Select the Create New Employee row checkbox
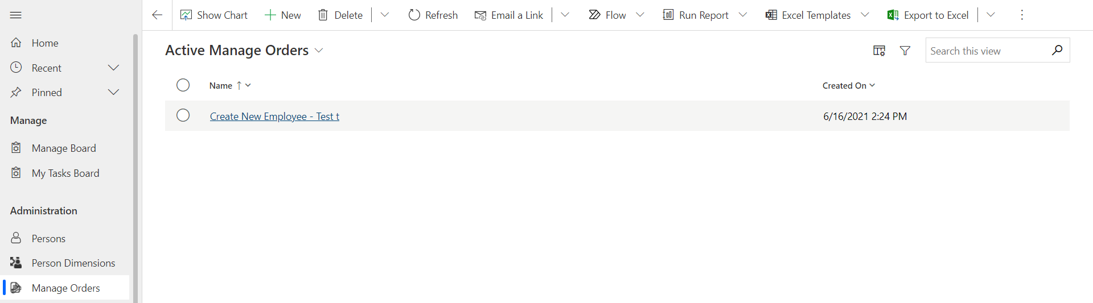The width and height of the screenshot is (1093, 303). pyautogui.click(x=183, y=115)
